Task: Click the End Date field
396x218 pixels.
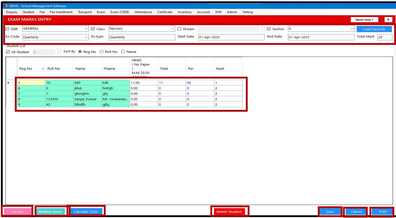Action: point(321,37)
